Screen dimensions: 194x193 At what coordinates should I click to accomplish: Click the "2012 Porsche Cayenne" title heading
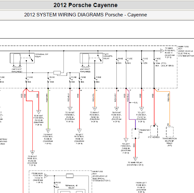[x=85, y=5]
